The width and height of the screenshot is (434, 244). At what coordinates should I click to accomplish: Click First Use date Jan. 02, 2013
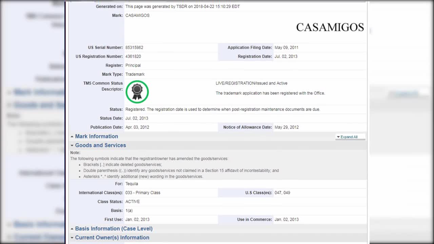[x=137, y=219]
